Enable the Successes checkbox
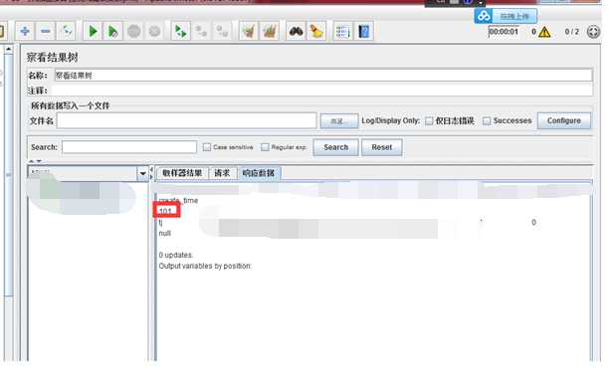This screenshot has width=613, height=385. (x=487, y=120)
